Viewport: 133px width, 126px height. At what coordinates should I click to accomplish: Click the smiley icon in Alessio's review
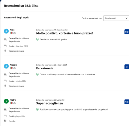click(37, 74)
